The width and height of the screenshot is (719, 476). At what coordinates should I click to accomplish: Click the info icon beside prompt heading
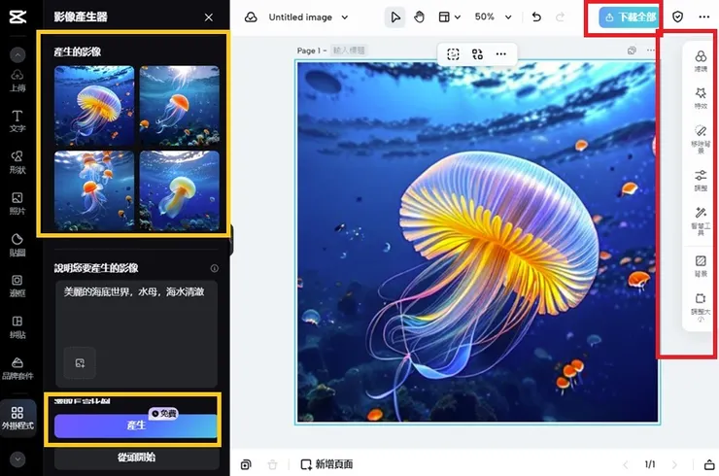pos(214,268)
